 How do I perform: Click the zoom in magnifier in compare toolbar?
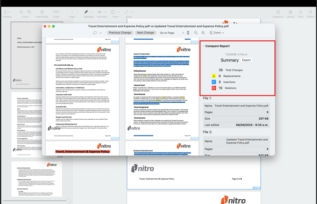click(203, 33)
